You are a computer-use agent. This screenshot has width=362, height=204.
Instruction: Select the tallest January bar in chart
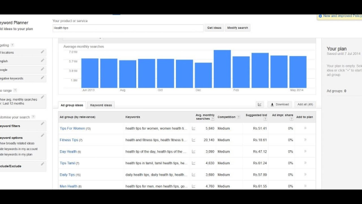click(222, 69)
